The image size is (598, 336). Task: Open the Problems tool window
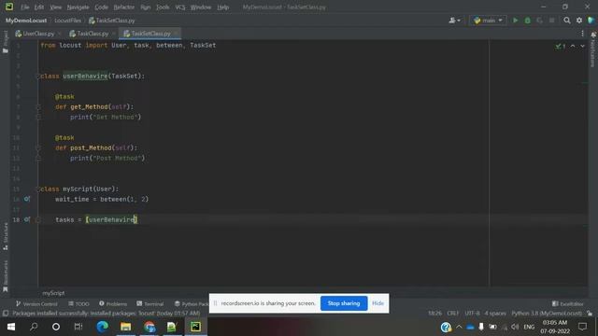tap(113, 303)
